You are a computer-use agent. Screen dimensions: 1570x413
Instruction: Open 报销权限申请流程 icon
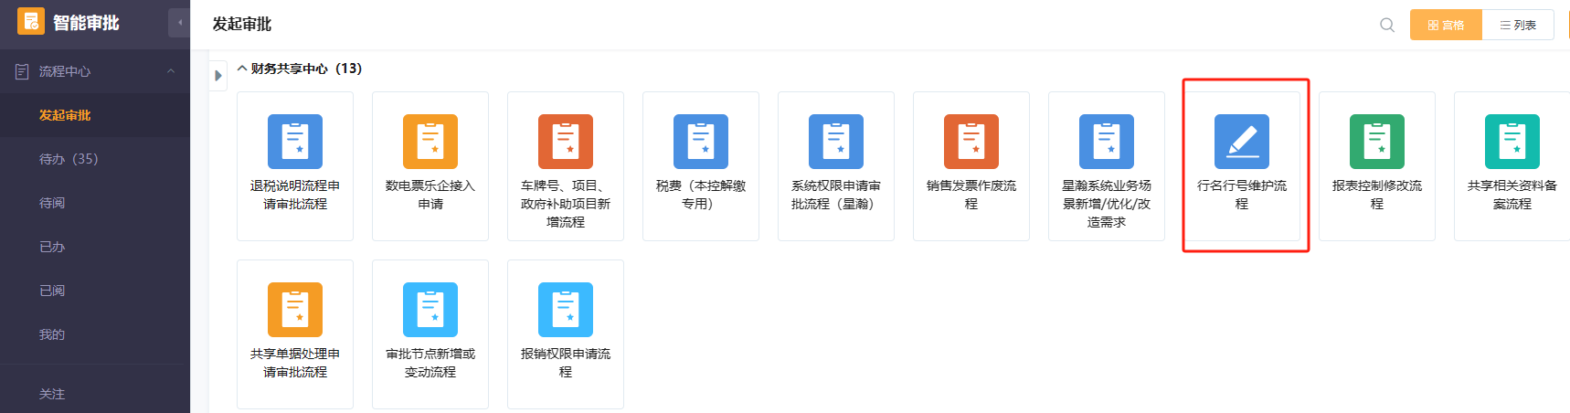click(566, 310)
